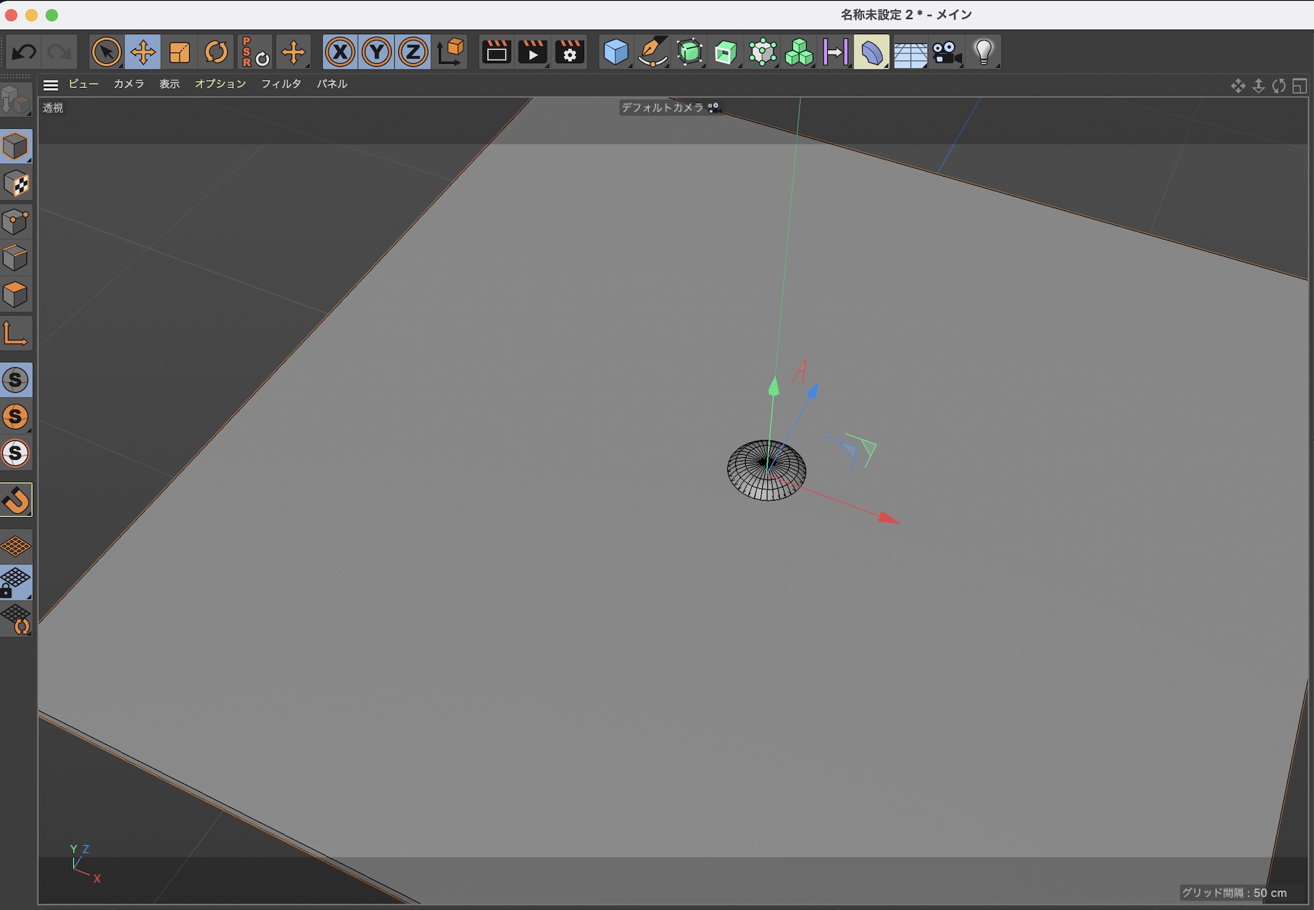Expand the Spline Pen tool group
This screenshot has height=910, width=1314.
pyautogui.click(x=652, y=52)
